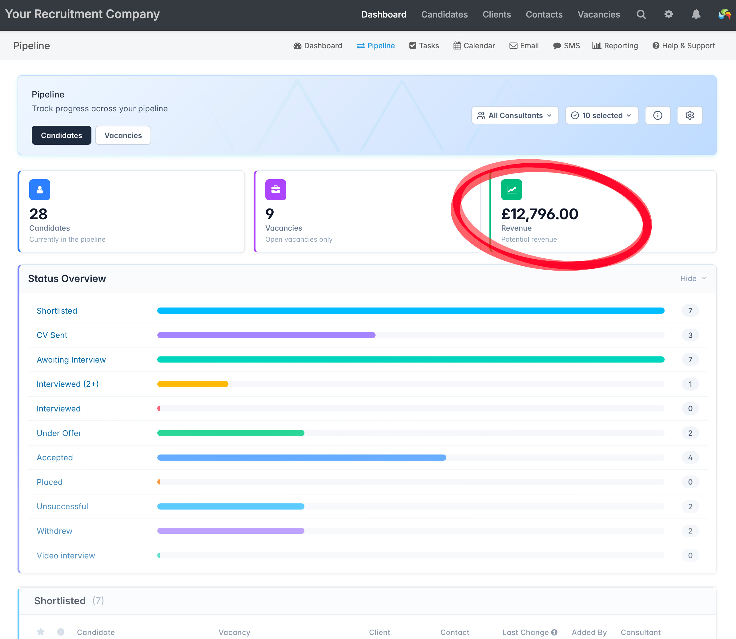Open Calendar from the sub-navigation

point(474,46)
